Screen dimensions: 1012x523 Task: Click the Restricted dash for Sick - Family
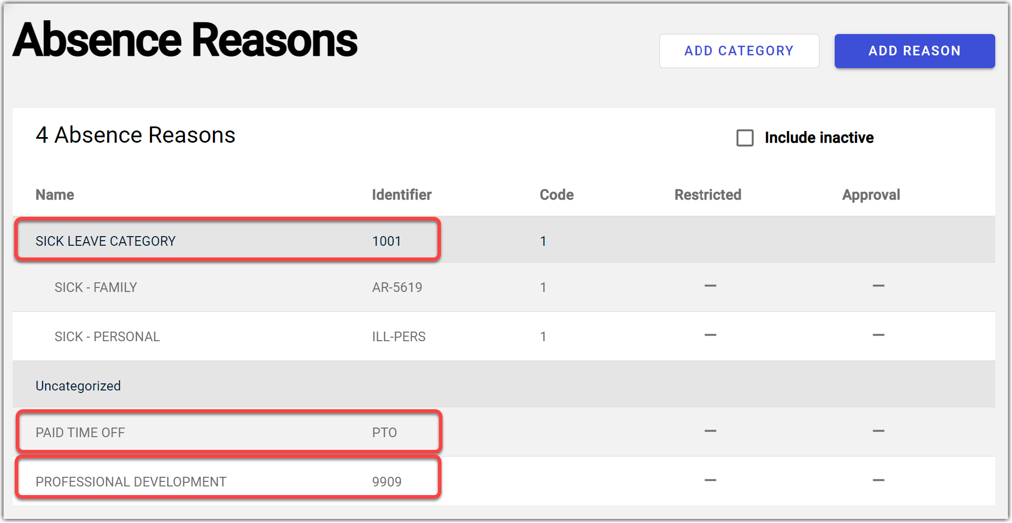(x=710, y=286)
